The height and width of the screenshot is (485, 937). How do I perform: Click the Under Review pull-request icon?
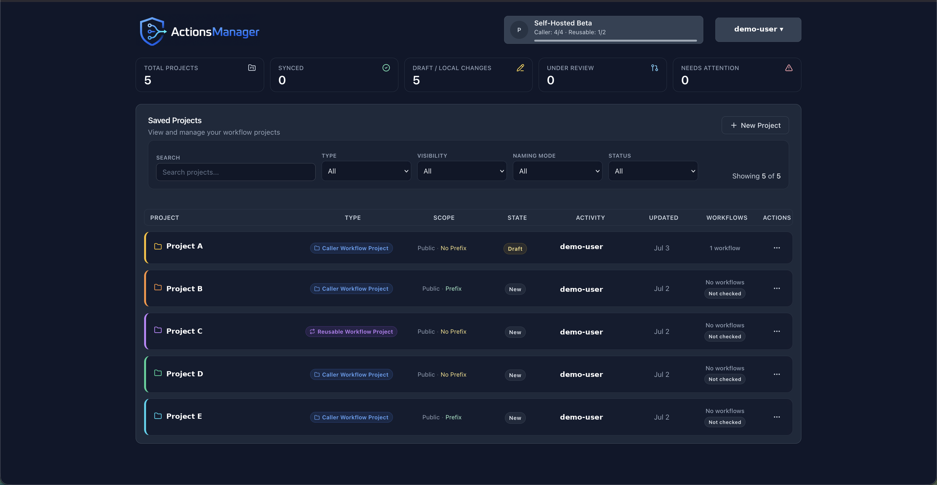(x=654, y=68)
